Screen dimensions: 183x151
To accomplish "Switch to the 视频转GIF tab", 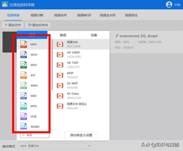I will pos(84,15).
